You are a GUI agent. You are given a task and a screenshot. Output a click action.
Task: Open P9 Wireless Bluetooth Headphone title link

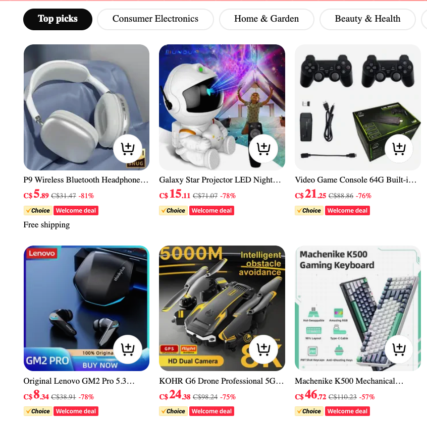click(86, 180)
